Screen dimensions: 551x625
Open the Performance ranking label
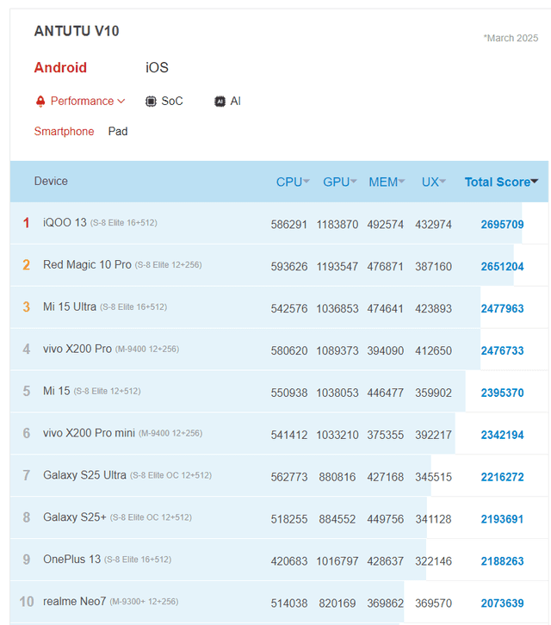pos(82,102)
